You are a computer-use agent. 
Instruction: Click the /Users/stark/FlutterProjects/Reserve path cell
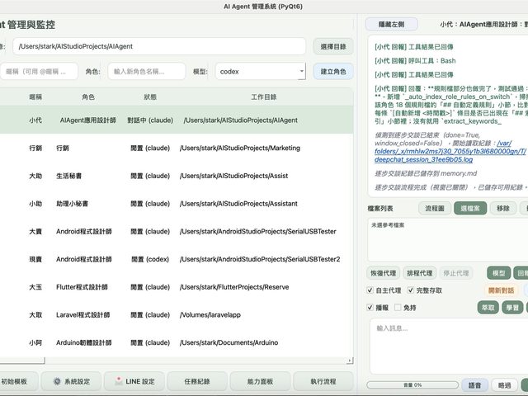234,287
